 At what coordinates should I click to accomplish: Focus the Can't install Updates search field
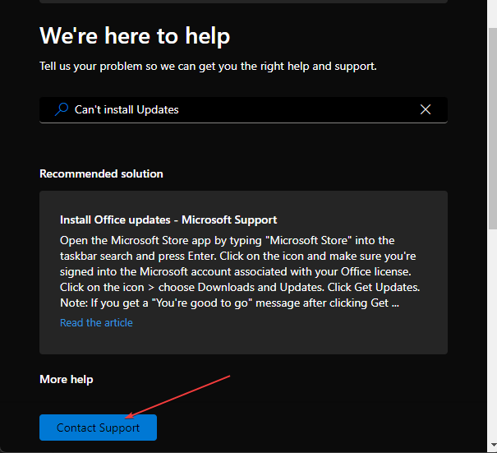coord(243,110)
